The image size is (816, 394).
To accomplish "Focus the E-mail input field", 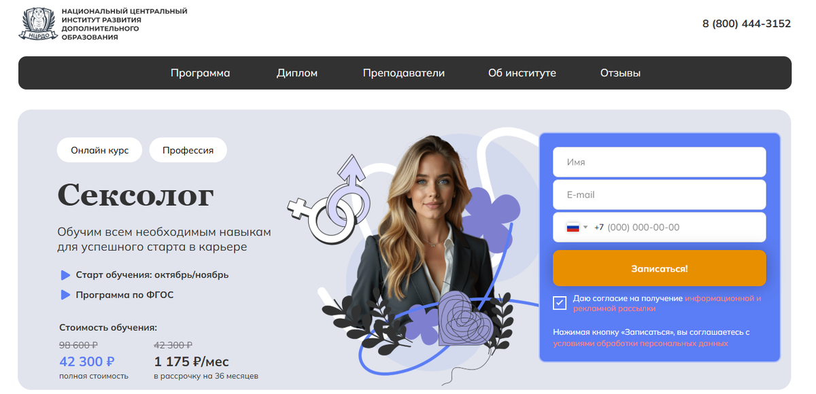I will (660, 195).
